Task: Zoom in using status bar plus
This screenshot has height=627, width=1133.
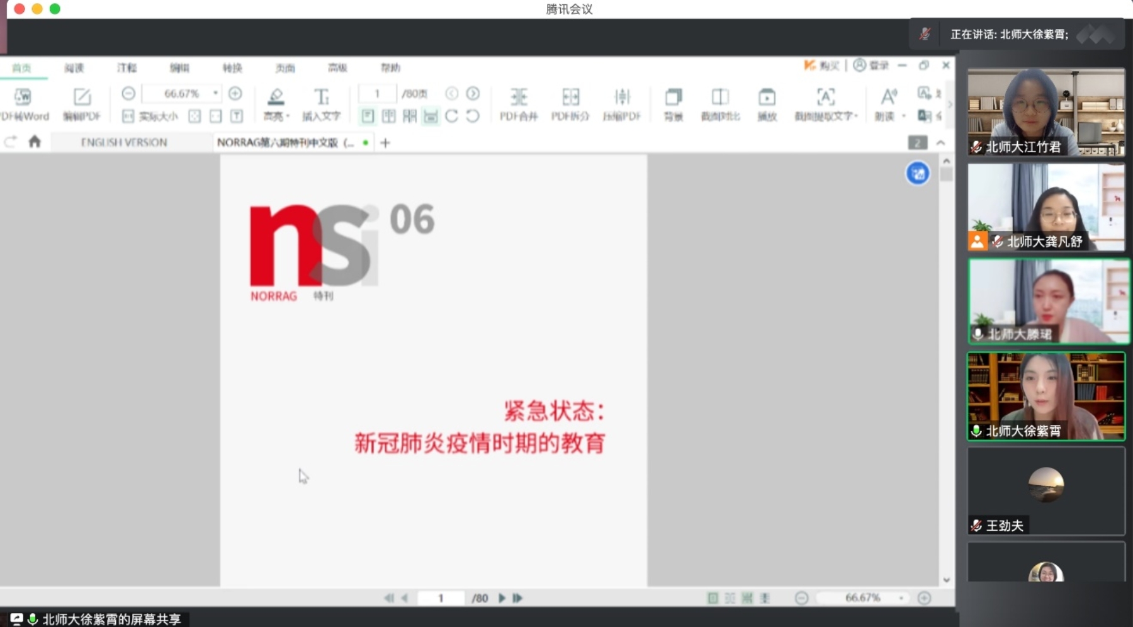Action: click(924, 598)
